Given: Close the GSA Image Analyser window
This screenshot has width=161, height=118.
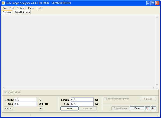Looking at the screenshot, I should [157, 3].
